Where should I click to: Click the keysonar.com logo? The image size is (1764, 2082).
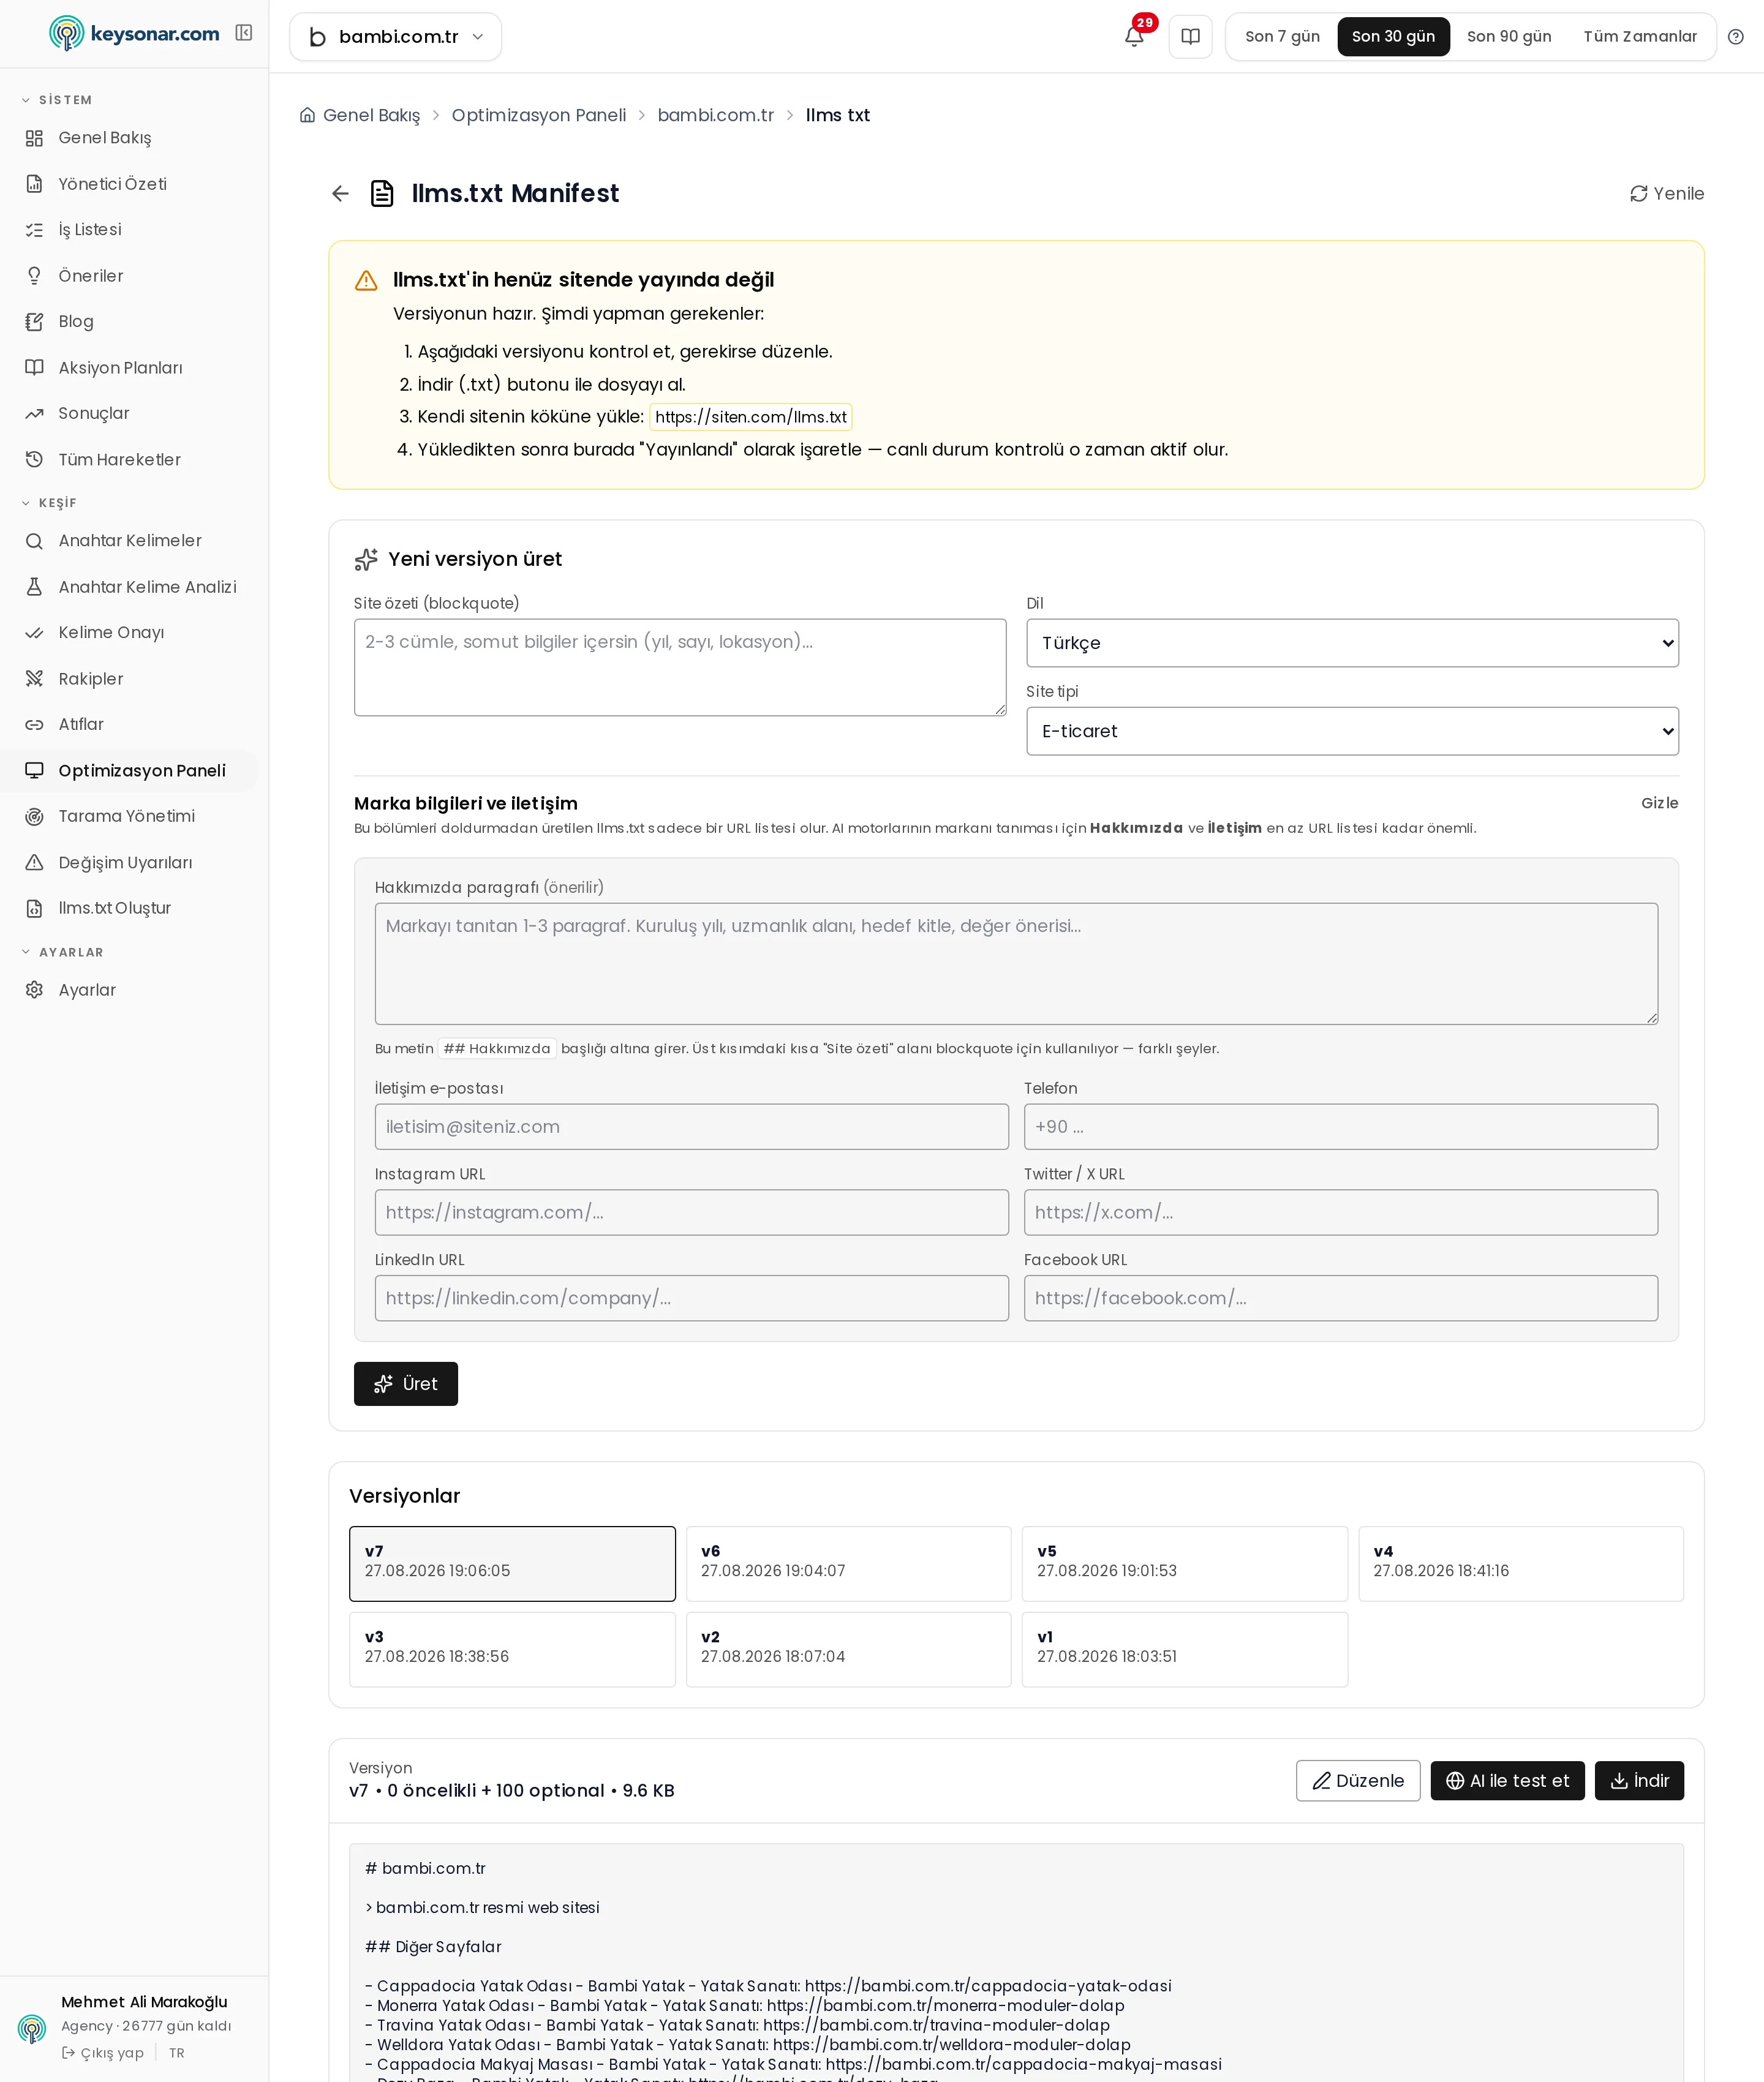(134, 34)
